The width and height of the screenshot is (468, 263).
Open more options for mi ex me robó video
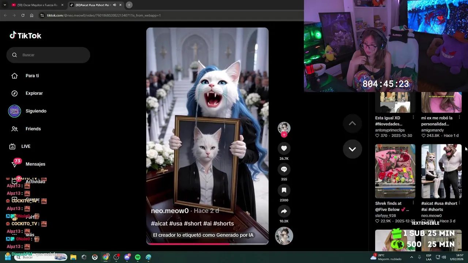pyautogui.click(x=459, y=117)
